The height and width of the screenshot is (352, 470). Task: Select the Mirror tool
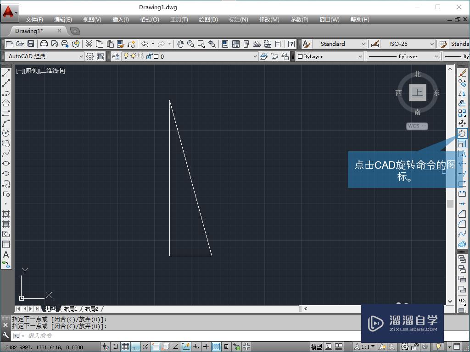click(462, 93)
